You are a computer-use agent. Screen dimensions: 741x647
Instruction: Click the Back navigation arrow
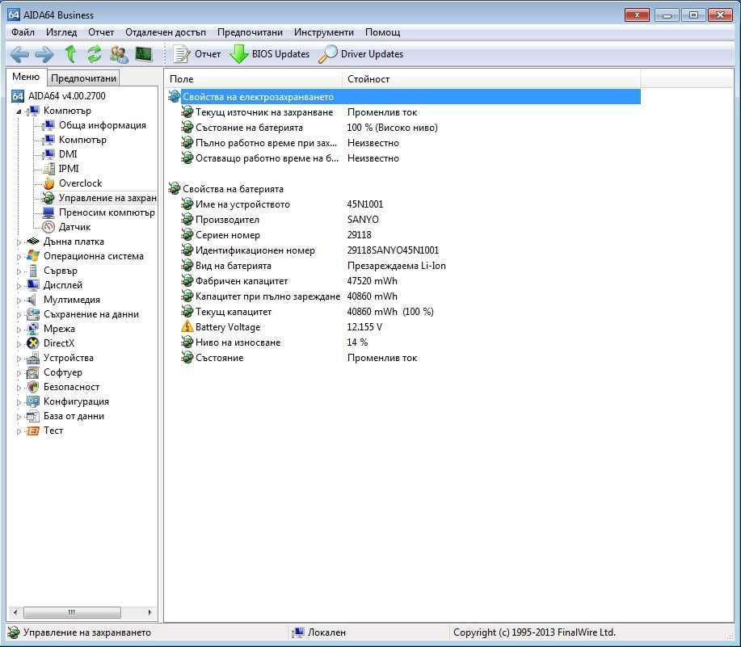click(19, 54)
